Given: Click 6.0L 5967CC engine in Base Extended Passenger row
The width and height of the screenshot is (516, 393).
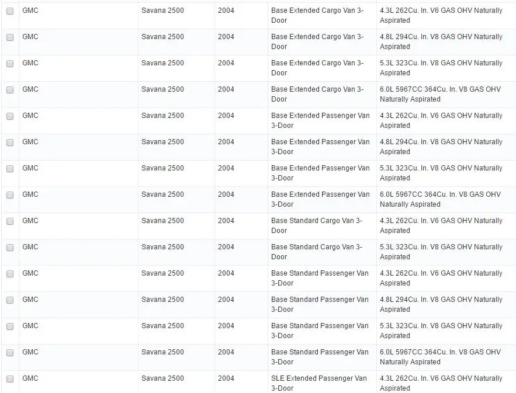Looking at the screenshot, I should coord(440,200).
